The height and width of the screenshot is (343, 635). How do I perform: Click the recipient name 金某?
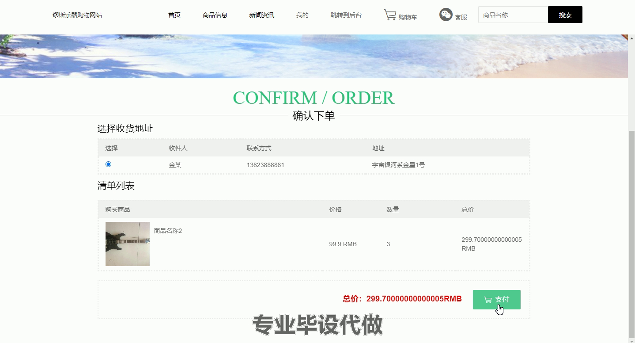pos(175,165)
